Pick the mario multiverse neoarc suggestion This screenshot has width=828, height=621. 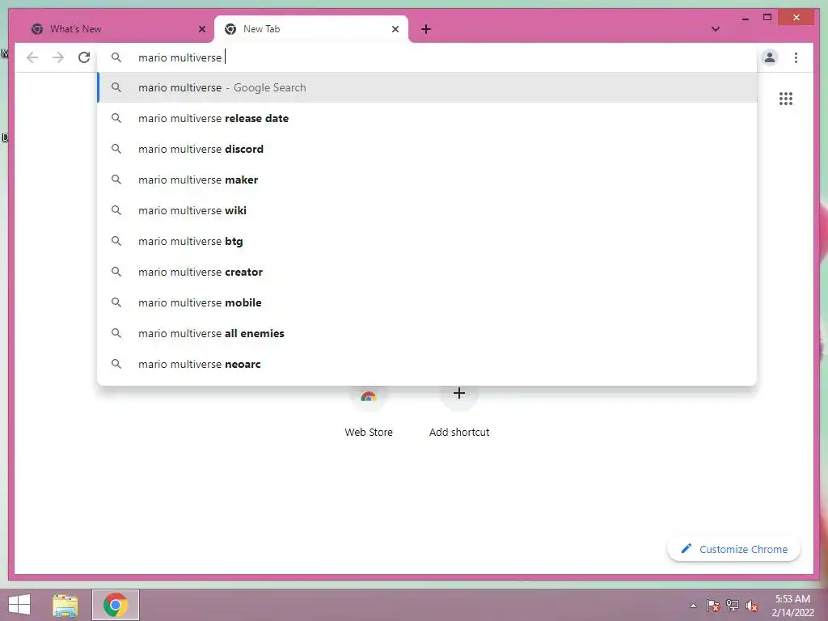tap(427, 363)
